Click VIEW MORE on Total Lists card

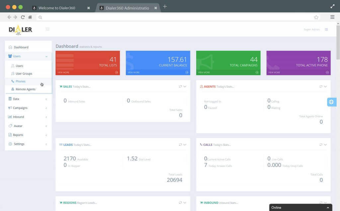coord(63,72)
